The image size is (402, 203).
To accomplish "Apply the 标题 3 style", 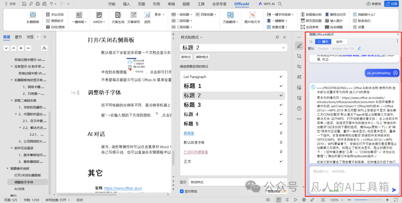I will pyautogui.click(x=233, y=105).
